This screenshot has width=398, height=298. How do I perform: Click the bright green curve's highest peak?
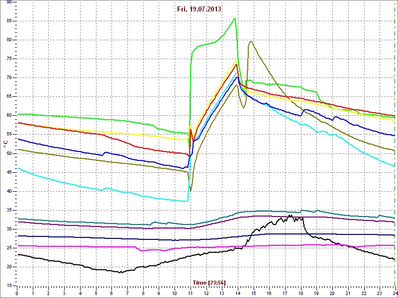(235, 18)
